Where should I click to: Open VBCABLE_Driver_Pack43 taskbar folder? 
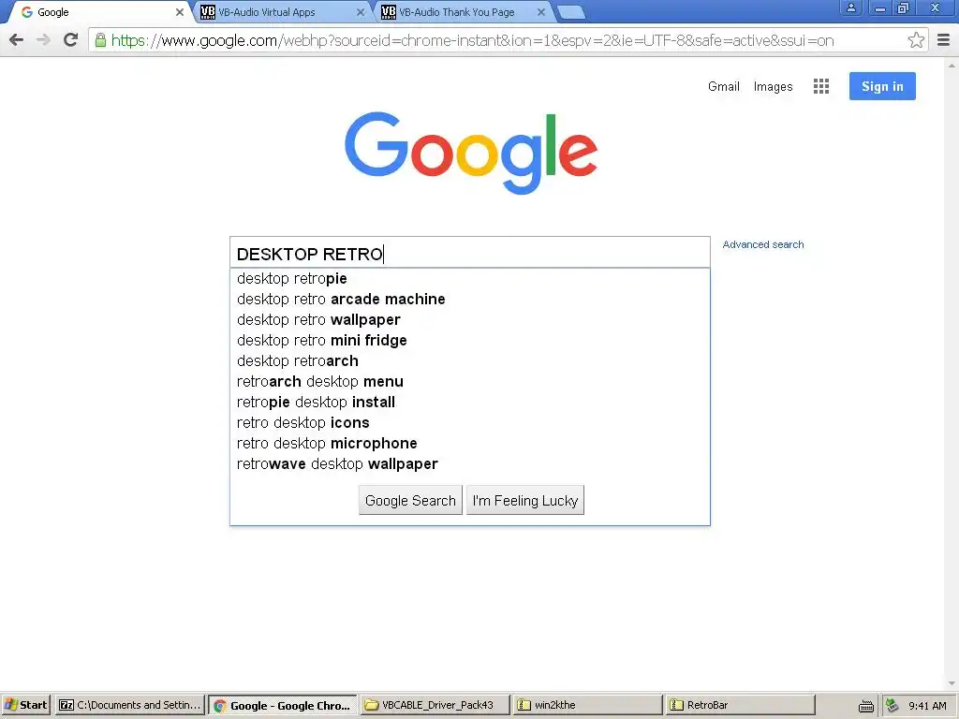[x=435, y=705]
